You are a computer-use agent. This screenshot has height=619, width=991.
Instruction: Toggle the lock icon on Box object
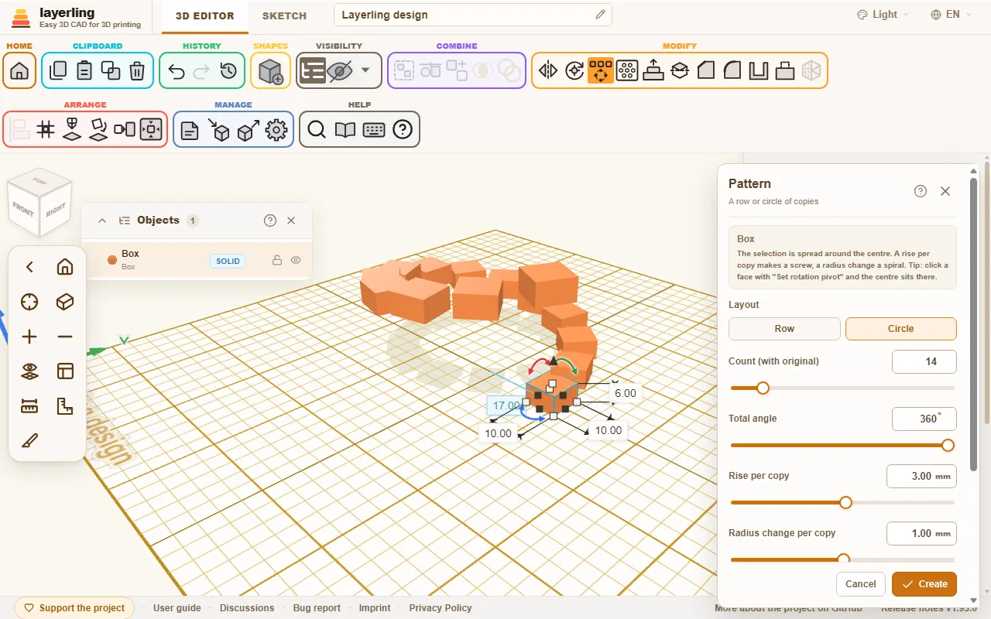coord(276,261)
